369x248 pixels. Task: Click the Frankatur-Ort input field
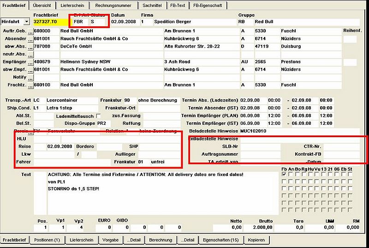(x=159, y=108)
